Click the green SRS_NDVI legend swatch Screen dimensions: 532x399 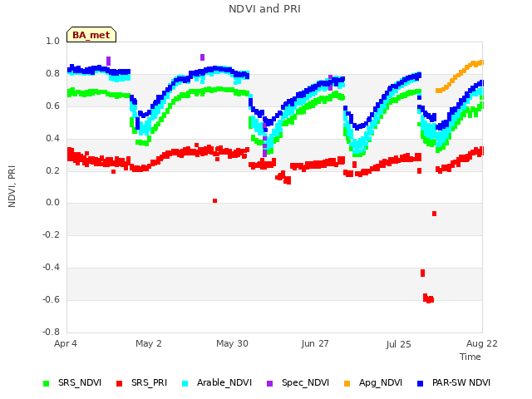click(x=47, y=383)
